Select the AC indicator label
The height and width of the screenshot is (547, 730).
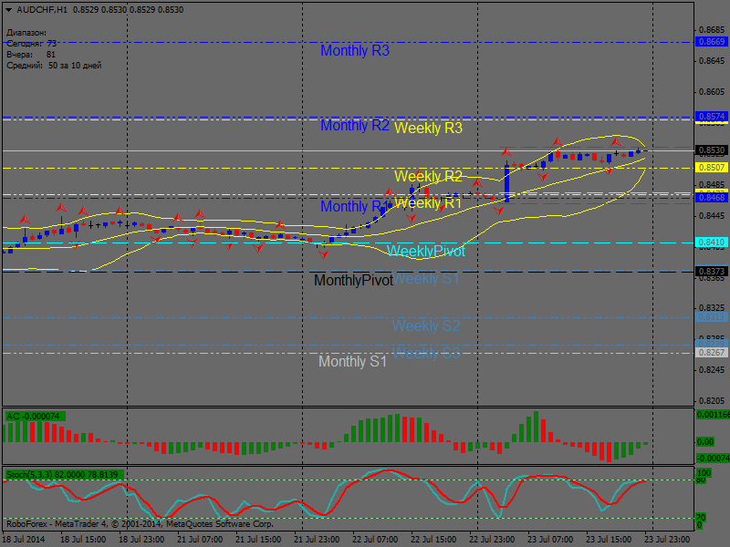[x=34, y=417]
